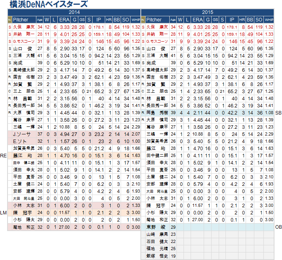The height and width of the screenshot is (260, 282).
Task: Click the Age column header in 2014 table
Action: [x=40, y=20]
